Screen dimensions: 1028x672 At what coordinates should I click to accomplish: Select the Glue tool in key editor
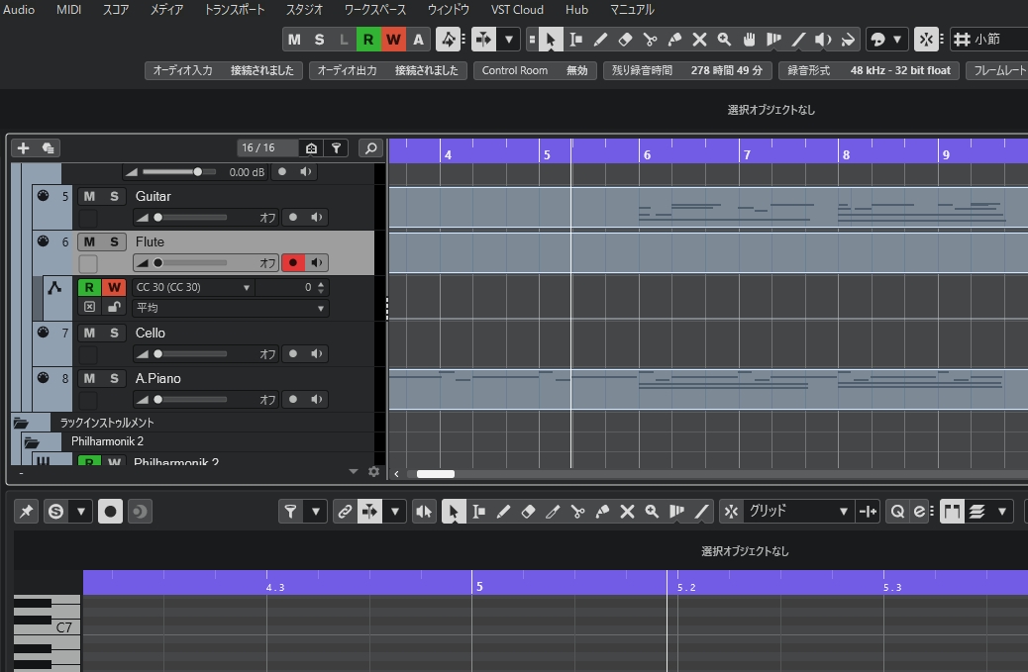602,512
